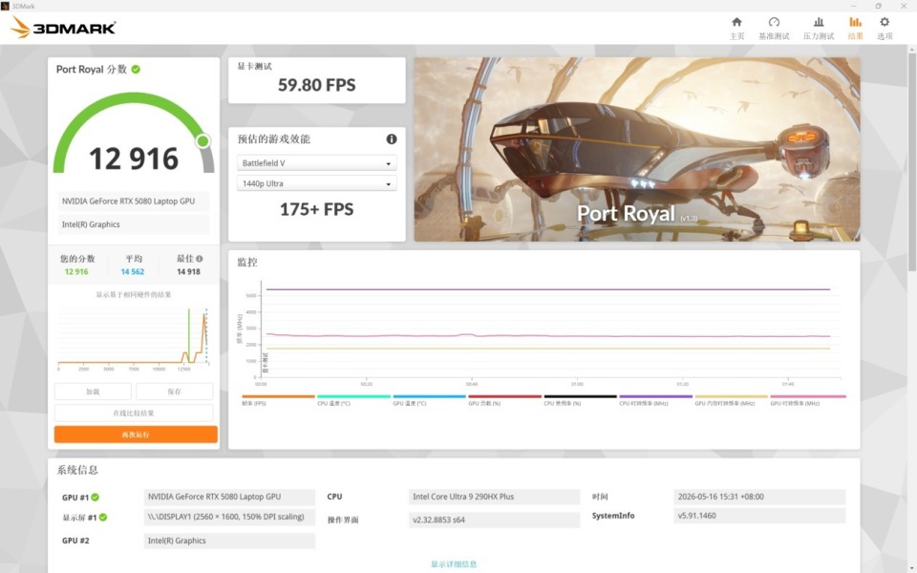Screen dimensions: 917x573
Task: Toggle the blue GPU 温度 legend swatch
Action: pyautogui.click(x=429, y=396)
